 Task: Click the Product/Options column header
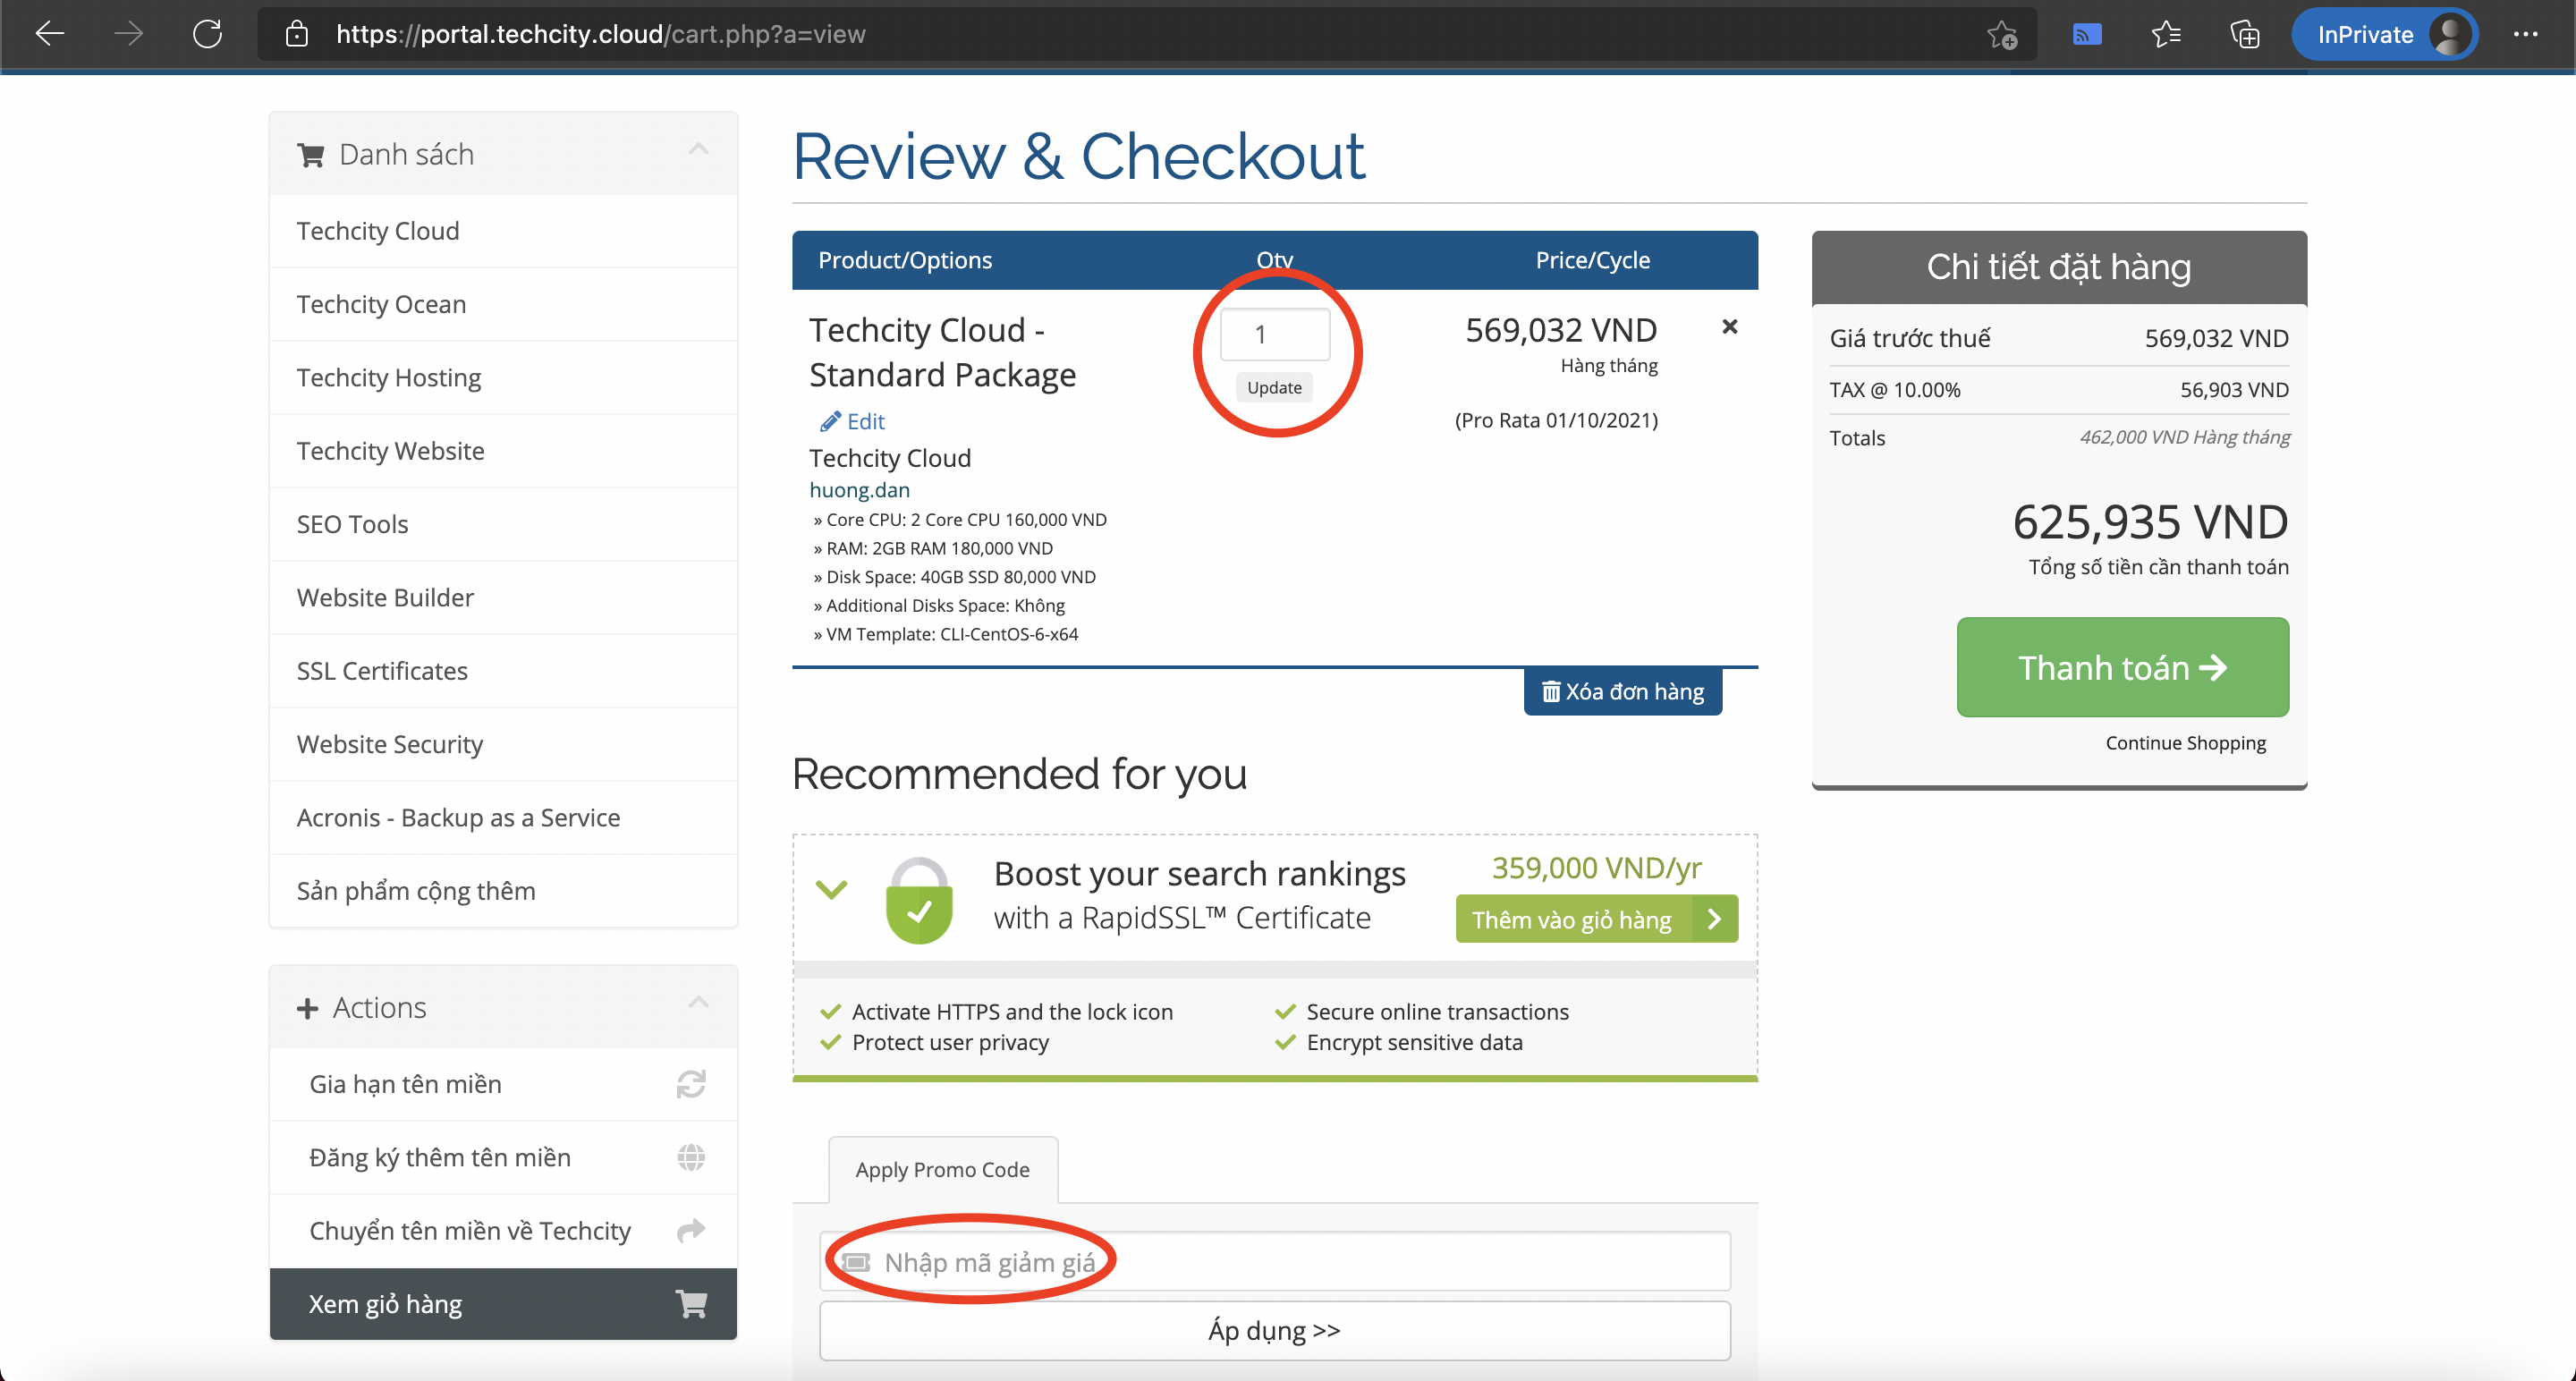coord(905,260)
